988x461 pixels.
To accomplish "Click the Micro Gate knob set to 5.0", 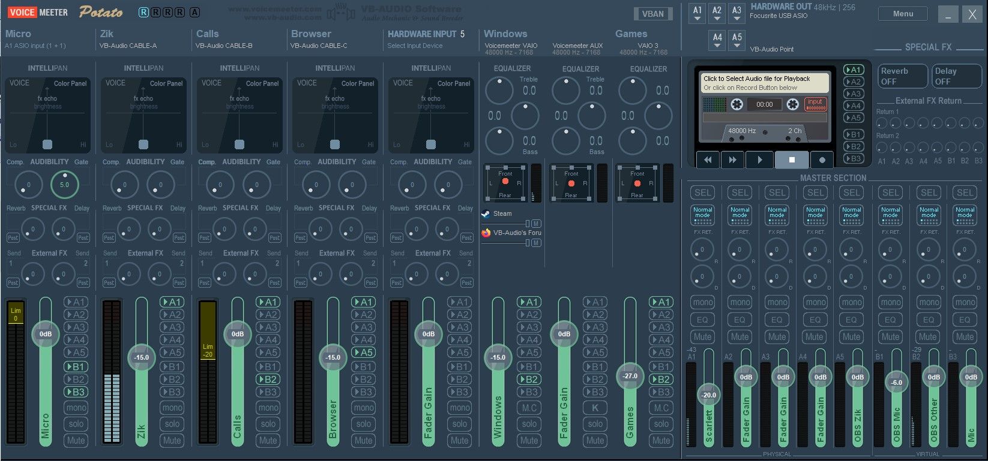I will (x=64, y=185).
